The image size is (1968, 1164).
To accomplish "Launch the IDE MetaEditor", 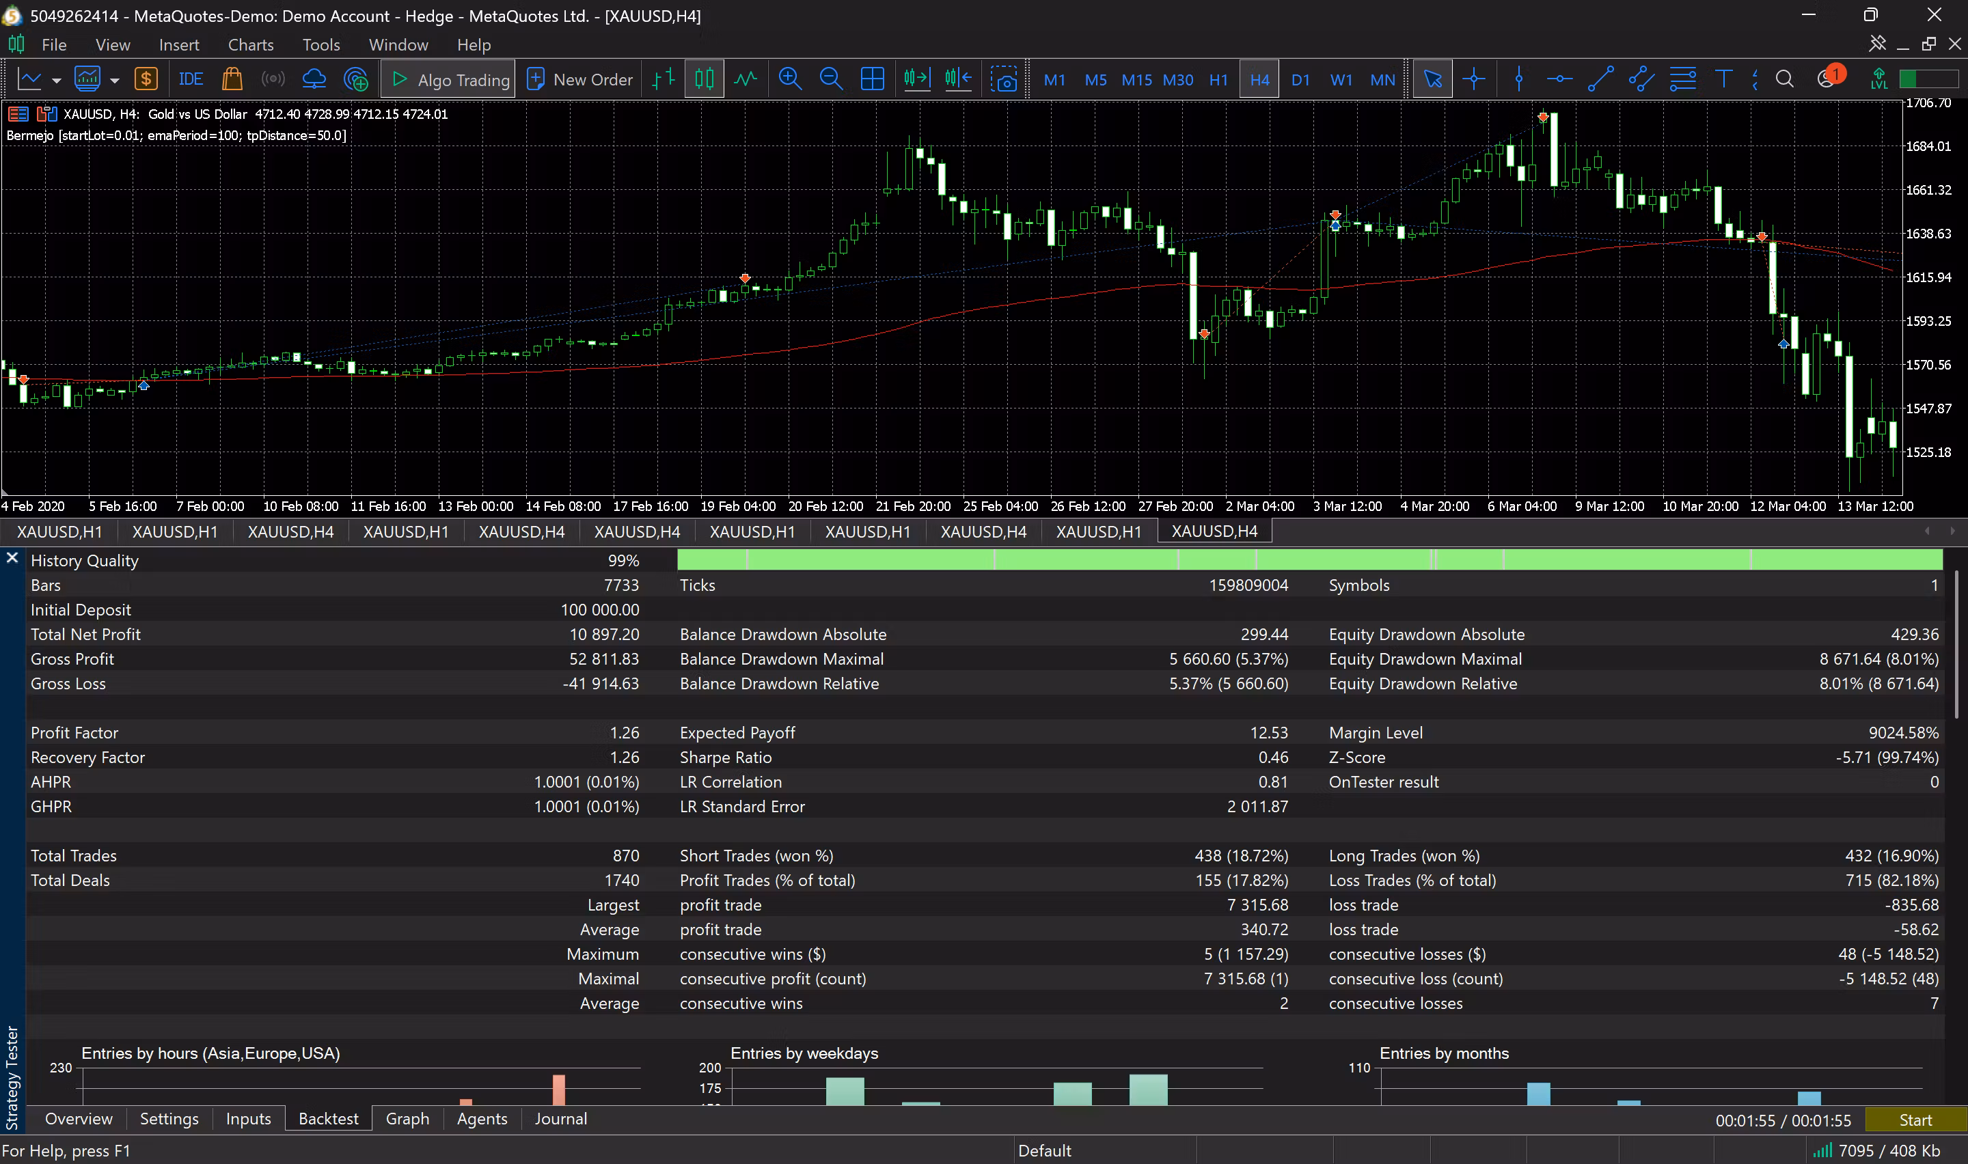I will [191, 79].
